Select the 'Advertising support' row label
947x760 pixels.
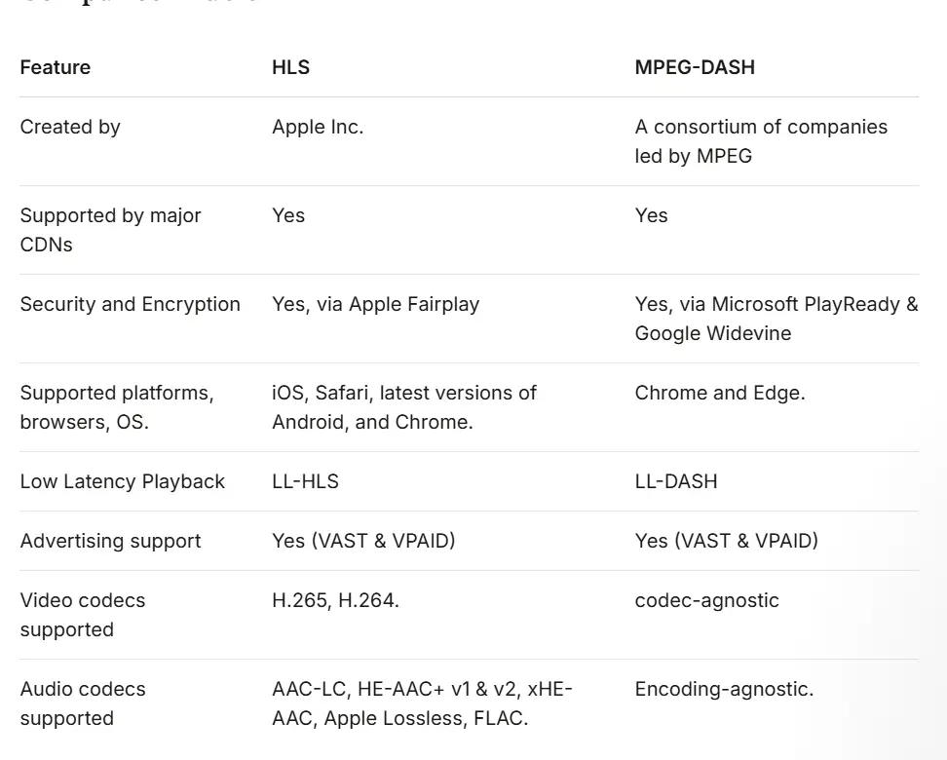110,541
